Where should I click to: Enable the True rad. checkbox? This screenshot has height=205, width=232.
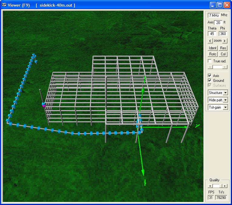(210, 61)
